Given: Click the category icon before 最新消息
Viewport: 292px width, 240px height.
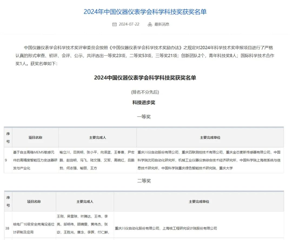Looking at the screenshot, I should click(150, 24).
